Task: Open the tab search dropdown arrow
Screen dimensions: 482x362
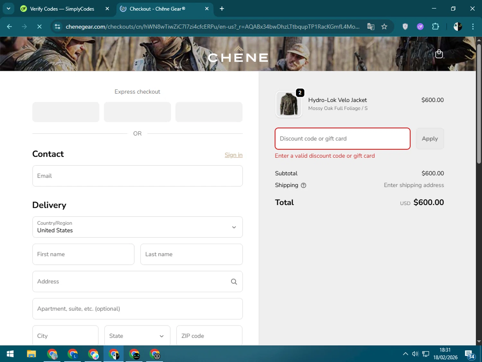Action: point(9,9)
